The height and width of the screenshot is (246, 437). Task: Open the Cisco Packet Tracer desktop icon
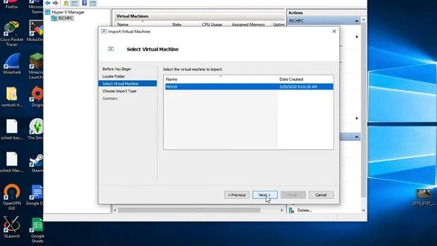coord(12,33)
